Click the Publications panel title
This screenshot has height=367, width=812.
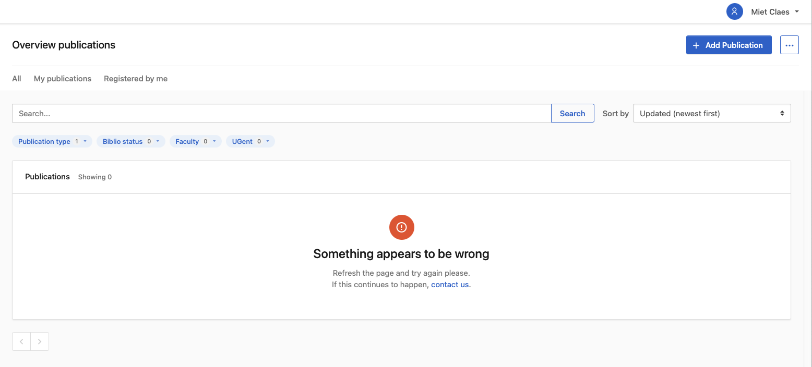click(x=47, y=177)
